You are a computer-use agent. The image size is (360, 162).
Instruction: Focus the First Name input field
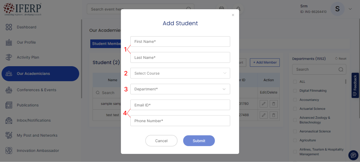pos(180,42)
